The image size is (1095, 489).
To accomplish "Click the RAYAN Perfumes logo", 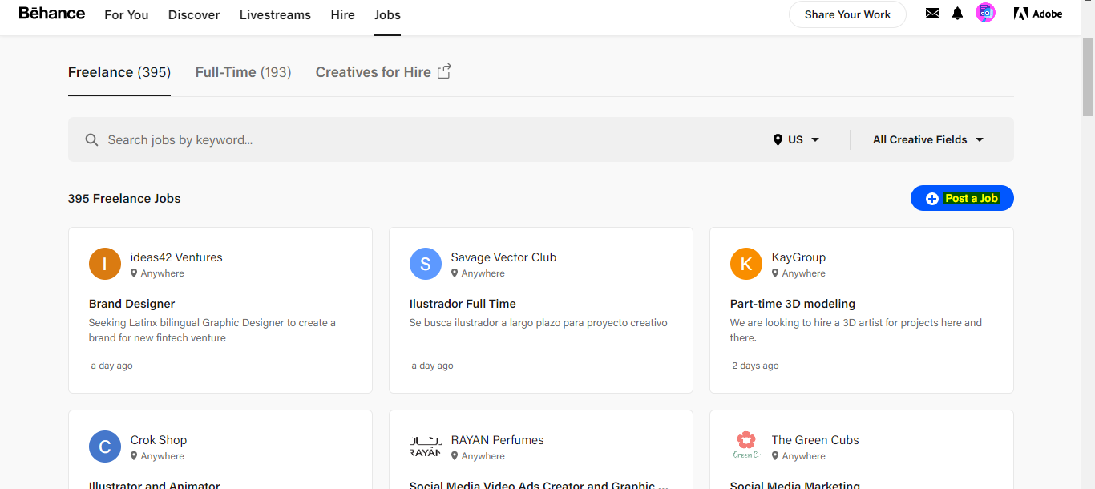I will click(x=426, y=447).
